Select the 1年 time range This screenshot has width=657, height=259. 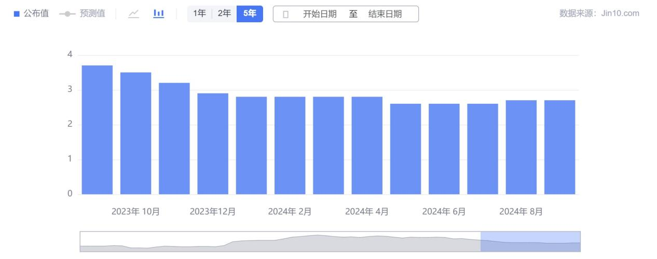199,14
